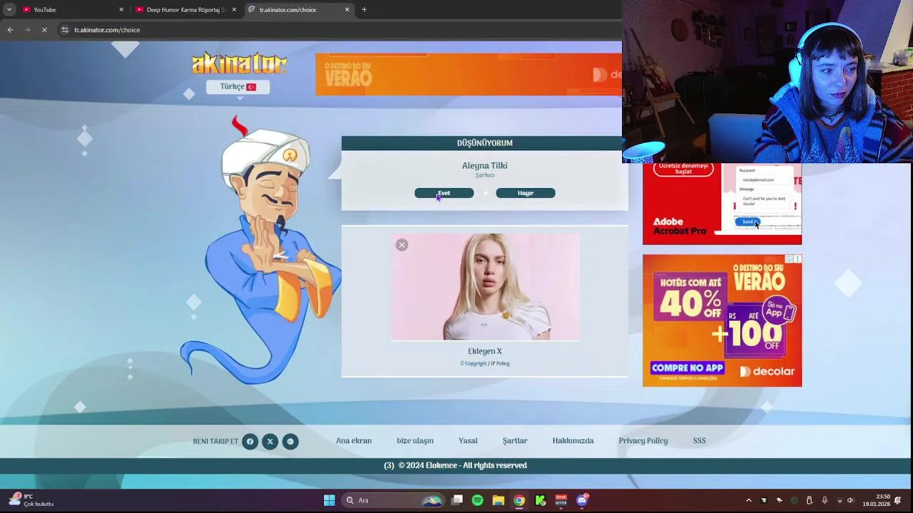Go back in browser history
913x513 pixels.
pos(10,30)
